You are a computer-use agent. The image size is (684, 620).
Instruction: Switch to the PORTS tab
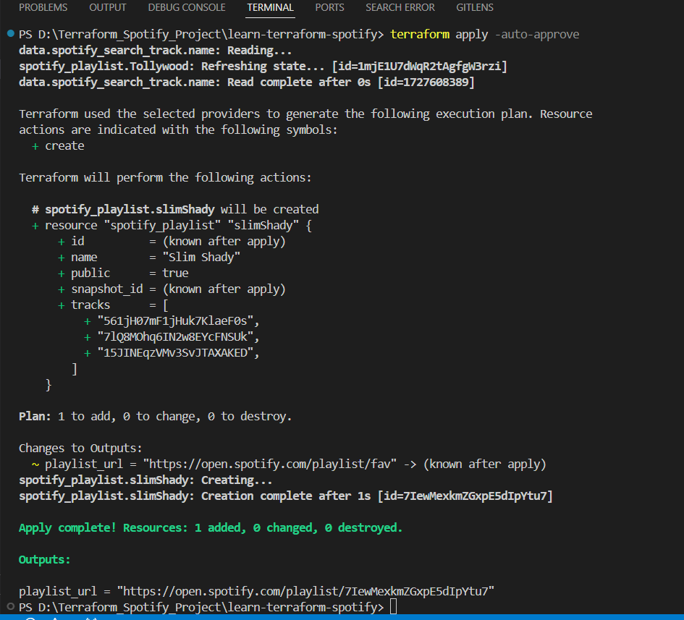coord(330,7)
